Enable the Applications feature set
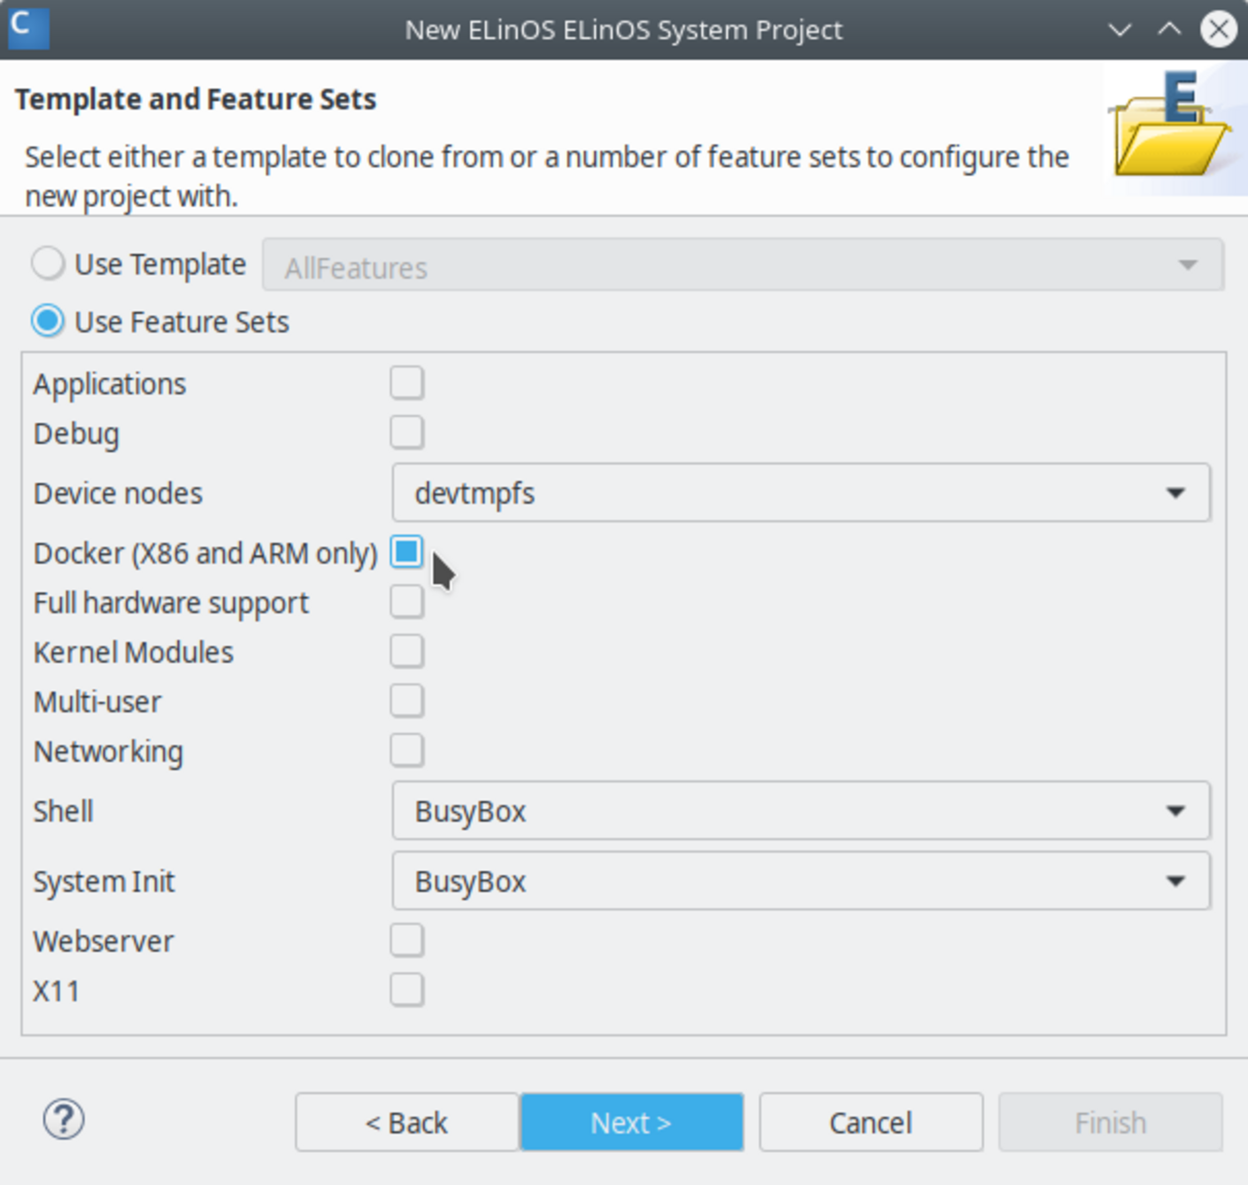This screenshot has width=1248, height=1185. 407,382
